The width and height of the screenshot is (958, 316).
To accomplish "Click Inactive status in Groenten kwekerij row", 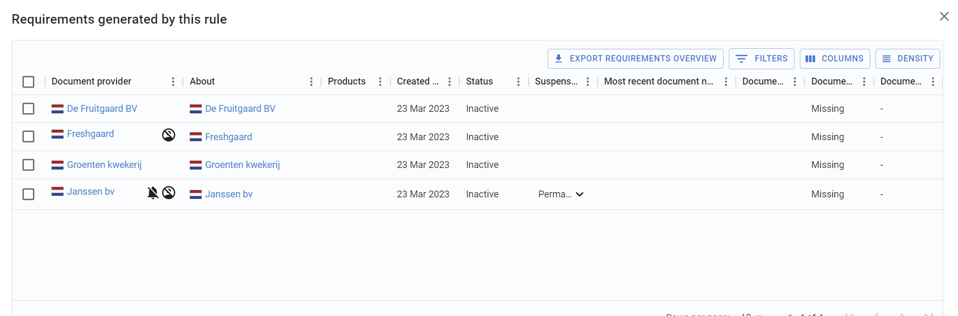I will coord(482,165).
